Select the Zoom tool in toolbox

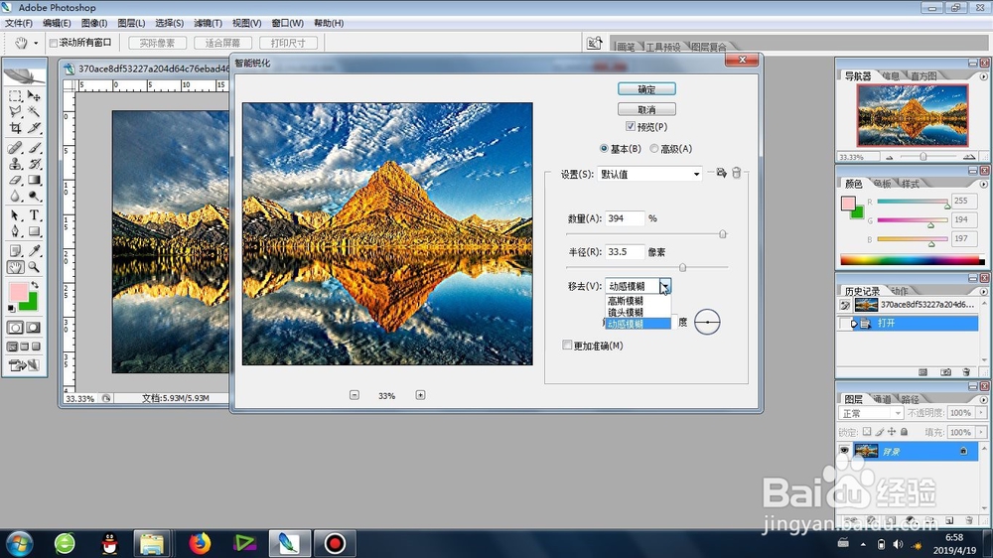(x=34, y=267)
